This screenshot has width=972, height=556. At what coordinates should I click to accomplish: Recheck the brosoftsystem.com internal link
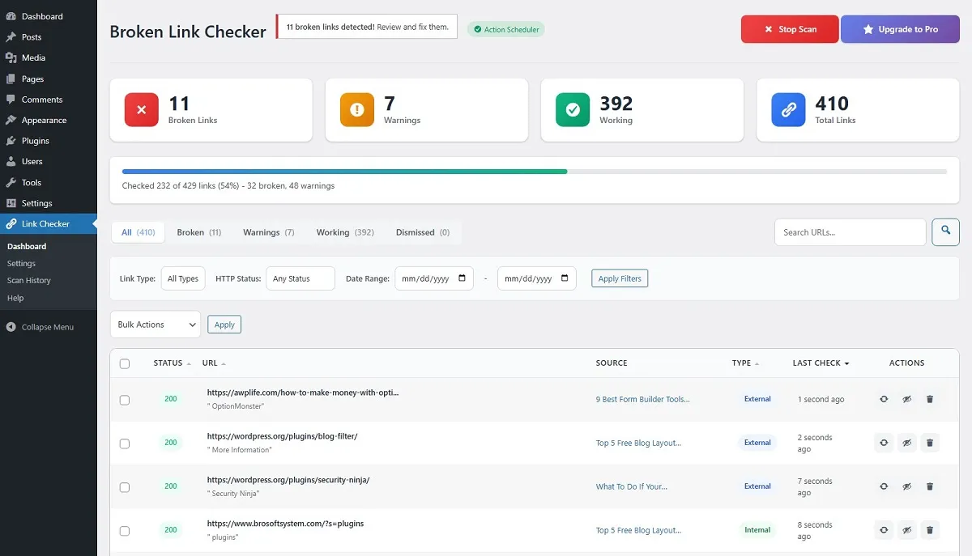click(883, 530)
